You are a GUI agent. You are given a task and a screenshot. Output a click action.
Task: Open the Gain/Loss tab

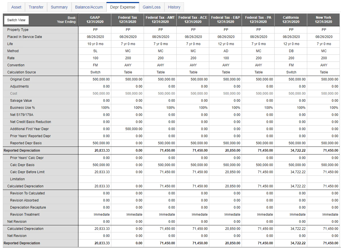152,7
